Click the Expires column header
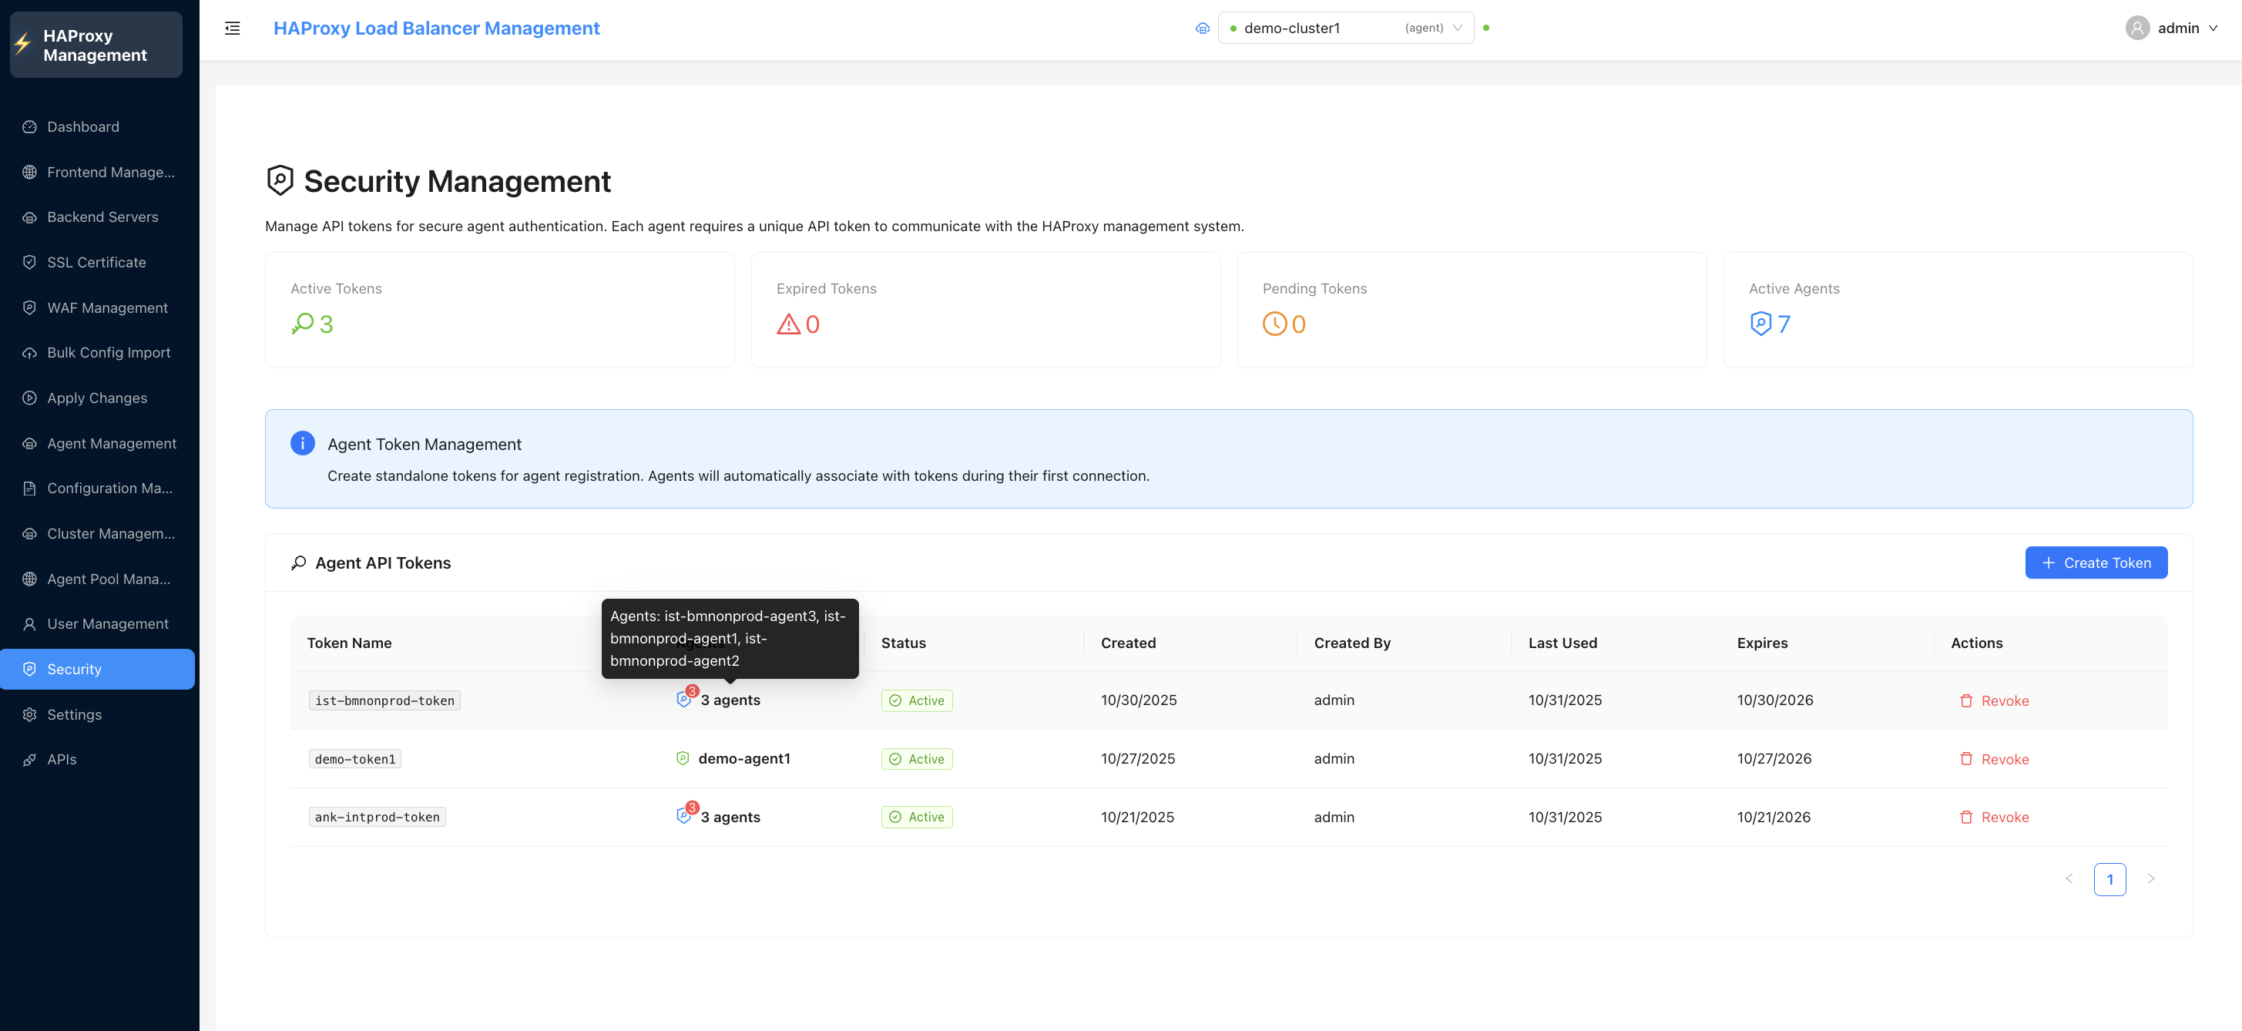Image resolution: width=2242 pixels, height=1031 pixels. 1763,643
